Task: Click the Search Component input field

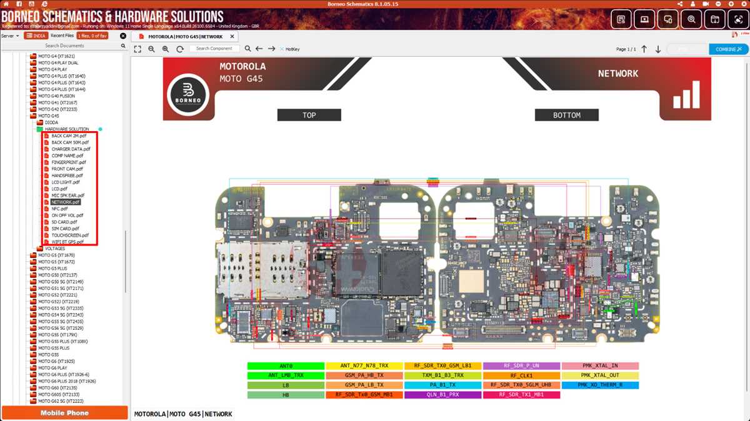Action: click(214, 49)
